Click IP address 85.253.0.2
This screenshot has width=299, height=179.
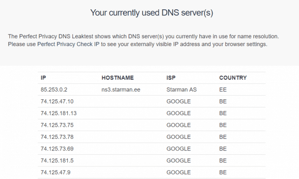point(54,89)
